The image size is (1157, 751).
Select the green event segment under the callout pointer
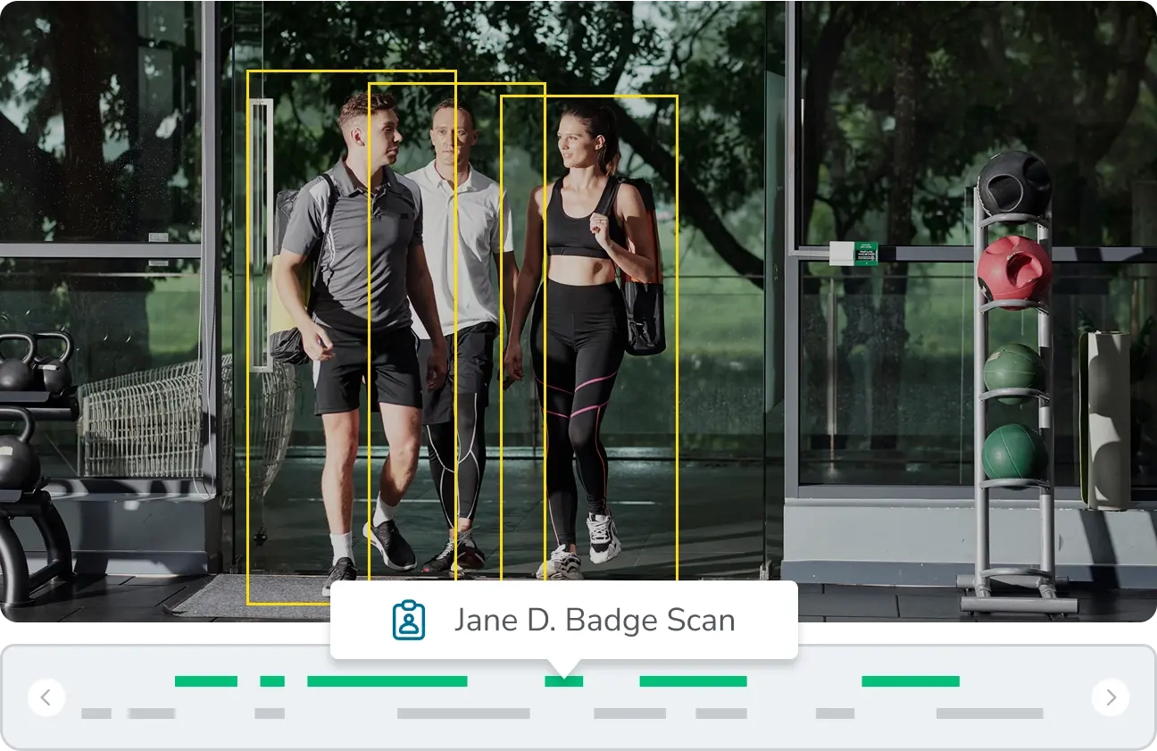pos(562,681)
